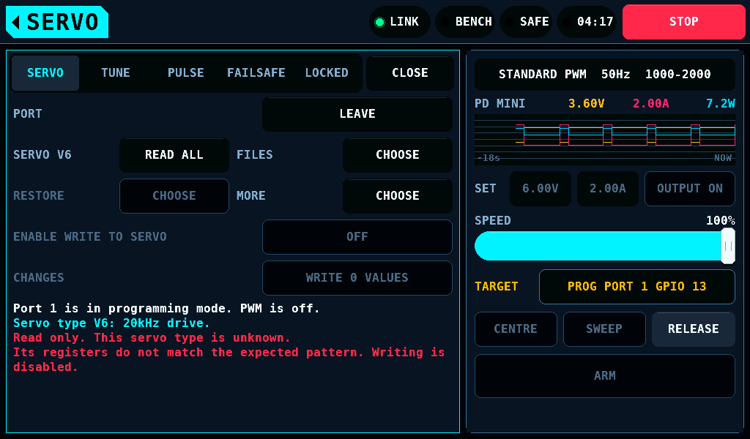The image size is (750, 439).
Task: Open the STANDARD PWM 50Hz mode selector
Action: point(604,75)
